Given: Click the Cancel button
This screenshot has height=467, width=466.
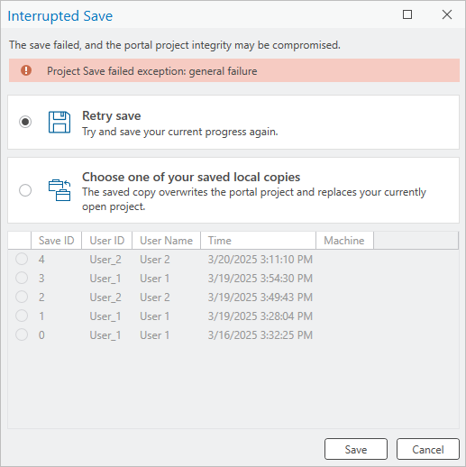Looking at the screenshot, I should click(428, 449).
